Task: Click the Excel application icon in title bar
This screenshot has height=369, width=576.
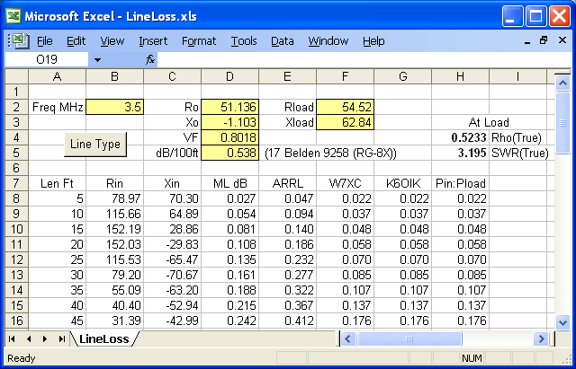Action: pos(12,16)
